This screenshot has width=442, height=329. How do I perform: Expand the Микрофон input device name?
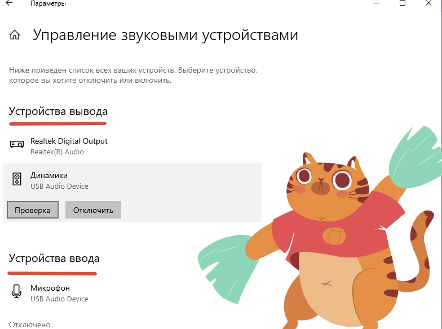pyautogui.click(x=50, y=288)
